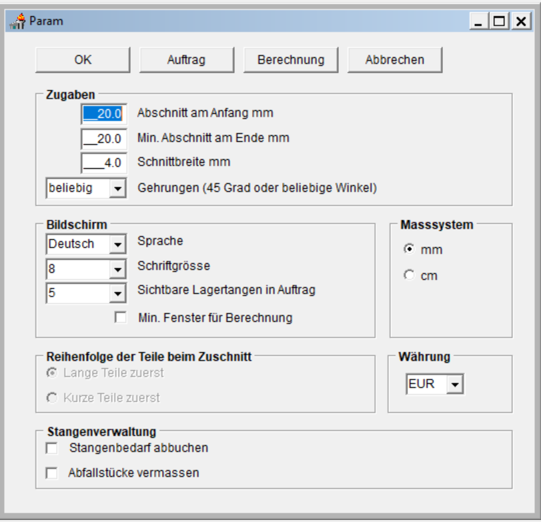Edit the Abschnitt am Anfang mm field
The image size is (541, 522).
(x=103, y=114)
